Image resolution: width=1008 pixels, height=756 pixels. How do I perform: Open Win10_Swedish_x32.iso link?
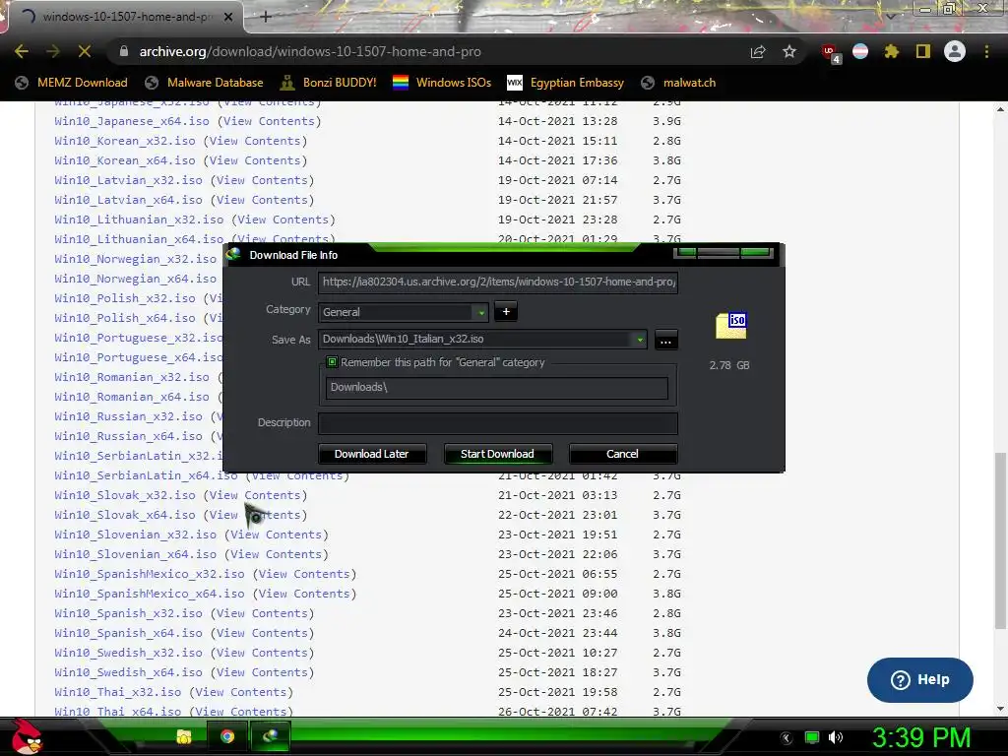(x=128, y=654)
